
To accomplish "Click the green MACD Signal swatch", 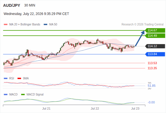I will click(23, 95).
